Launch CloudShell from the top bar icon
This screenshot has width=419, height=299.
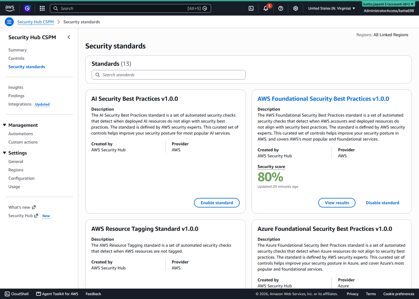(251, 8)
